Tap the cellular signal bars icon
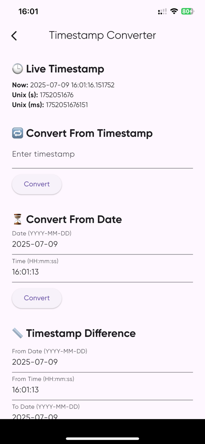This screenshot has width=205, height=444. [162, 12]
